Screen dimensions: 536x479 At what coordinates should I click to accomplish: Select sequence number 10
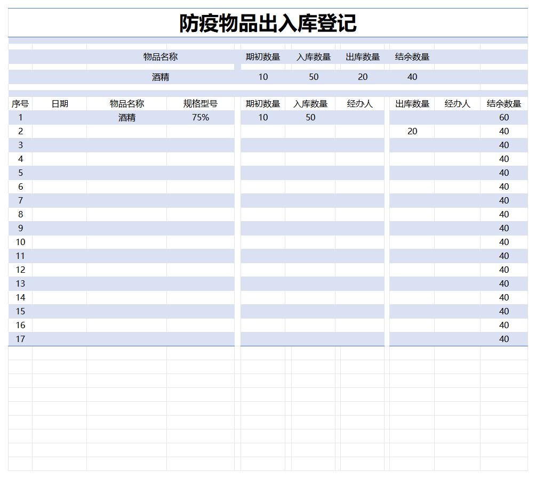click(x=20, y=242)
